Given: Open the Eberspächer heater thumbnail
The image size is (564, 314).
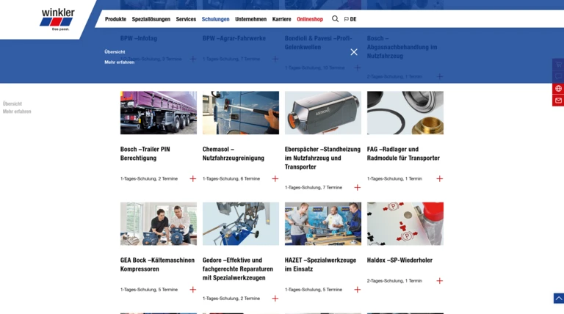Looking at the screenshot, I should [x=323, y=113].
